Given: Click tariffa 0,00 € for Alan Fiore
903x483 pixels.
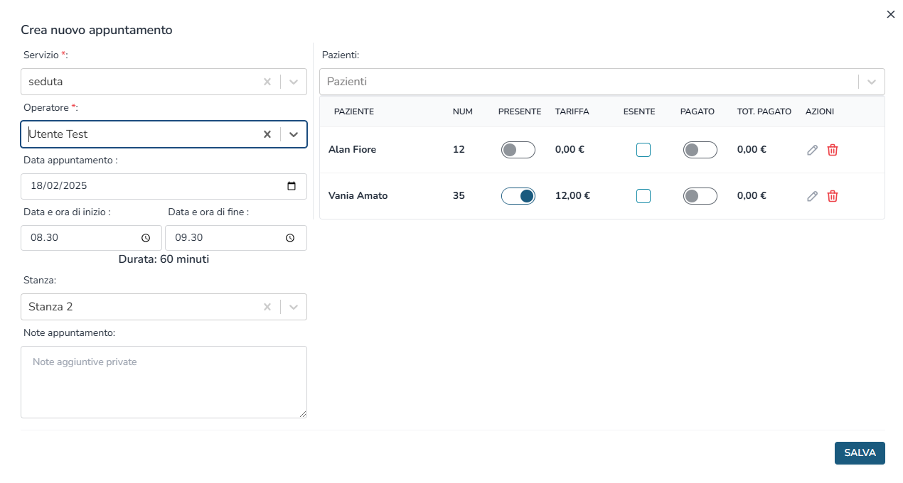Looking at the screenshot, I should [x=570, y=150].
